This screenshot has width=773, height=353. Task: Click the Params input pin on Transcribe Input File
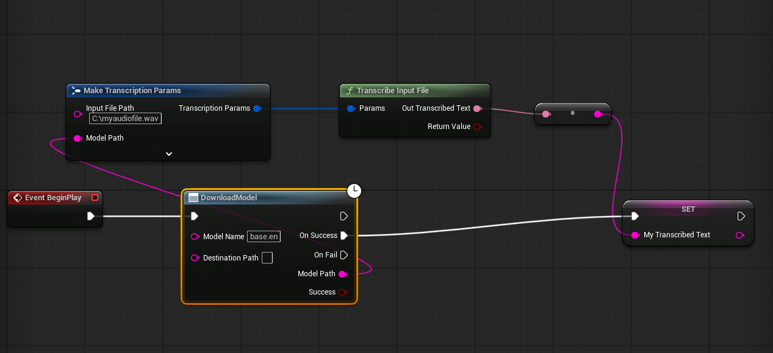[351, 108]
